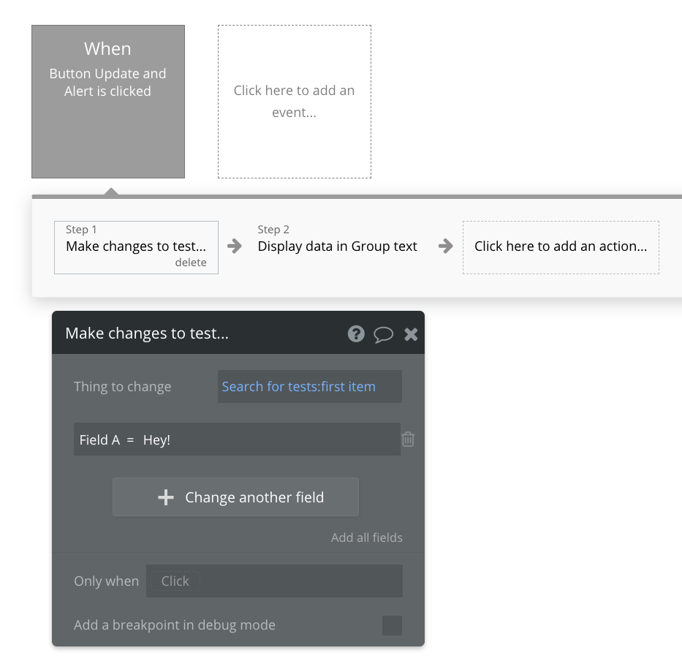
Task: Click the Make changes to test panel title bar
Action: coord(197,334)
